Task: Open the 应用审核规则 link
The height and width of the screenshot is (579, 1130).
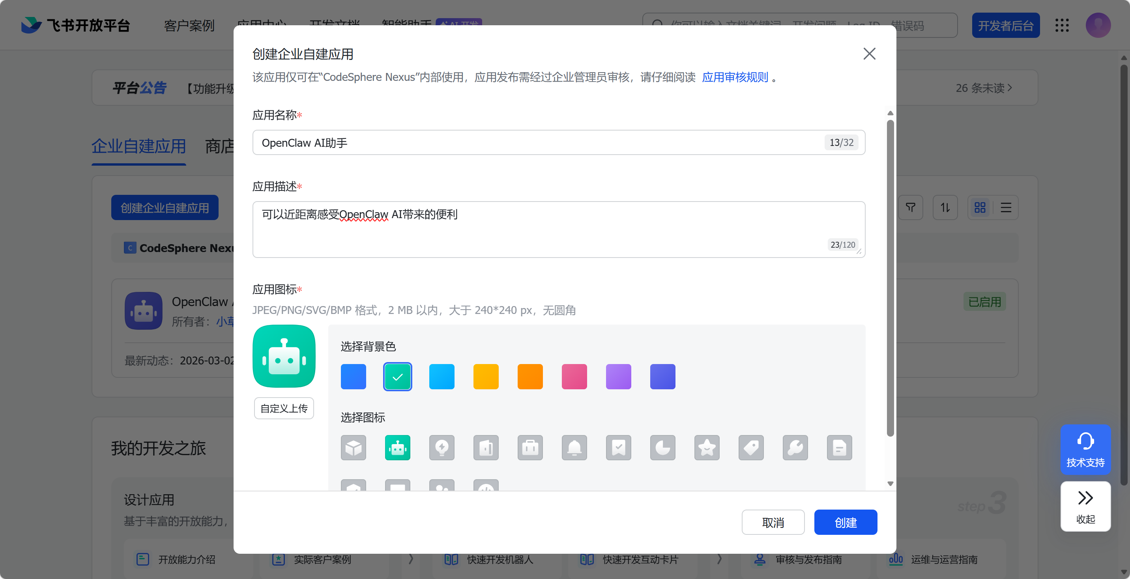Action: (x=735, y=77)
